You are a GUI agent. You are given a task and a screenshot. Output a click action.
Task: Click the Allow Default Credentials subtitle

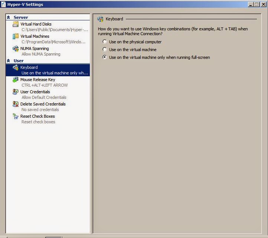(44, 97)
